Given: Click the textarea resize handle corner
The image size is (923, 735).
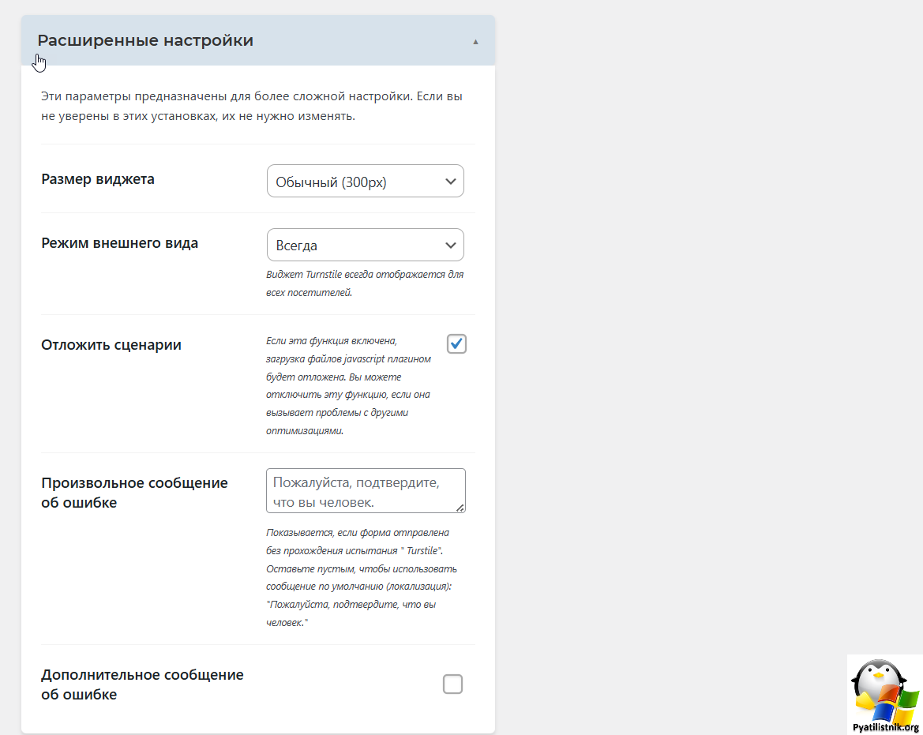Looking at the screenshot, I should point(460,508).
